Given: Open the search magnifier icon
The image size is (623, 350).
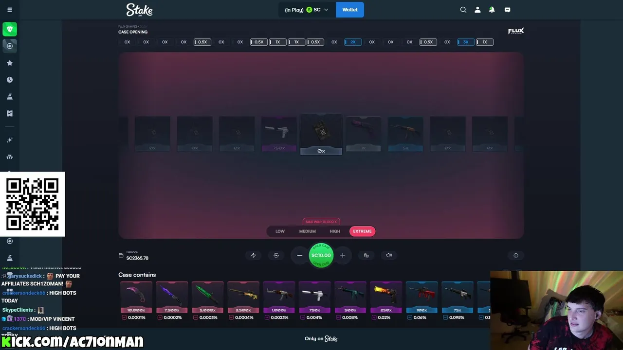Looking at the screenshot, I should click(463, 10).
